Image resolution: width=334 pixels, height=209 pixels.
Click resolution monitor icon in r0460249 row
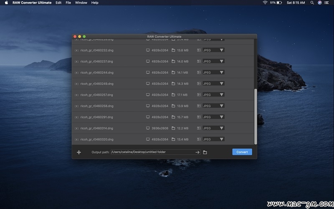tap(148, 84)
